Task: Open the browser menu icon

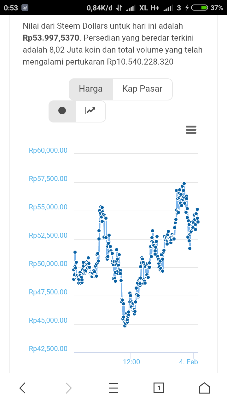Action: (x=113, y=388)
